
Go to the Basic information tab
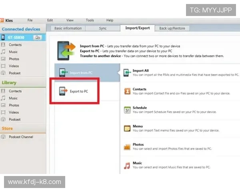68,28
